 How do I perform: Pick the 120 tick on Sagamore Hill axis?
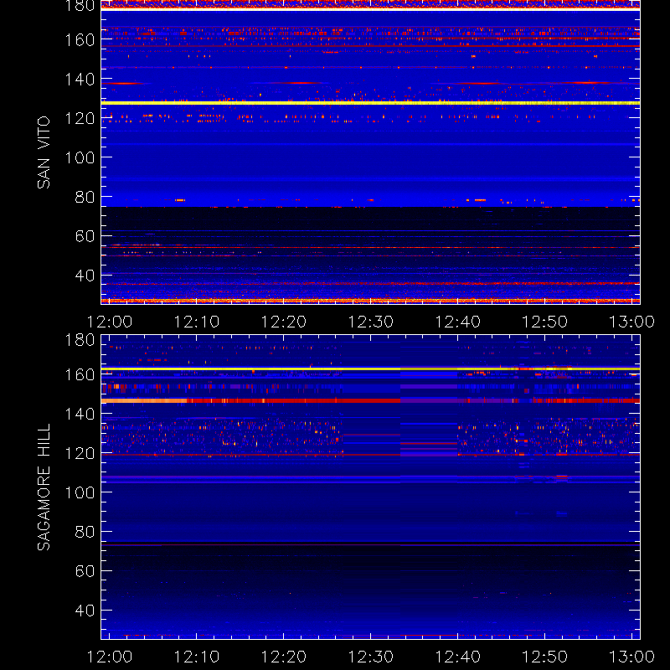tap(80, 453)
